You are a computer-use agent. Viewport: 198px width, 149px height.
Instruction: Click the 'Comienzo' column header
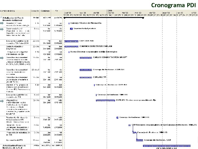tap(45, 11)
